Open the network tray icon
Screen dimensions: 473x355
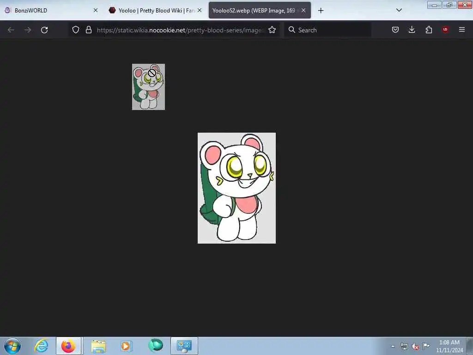[404, 346]
